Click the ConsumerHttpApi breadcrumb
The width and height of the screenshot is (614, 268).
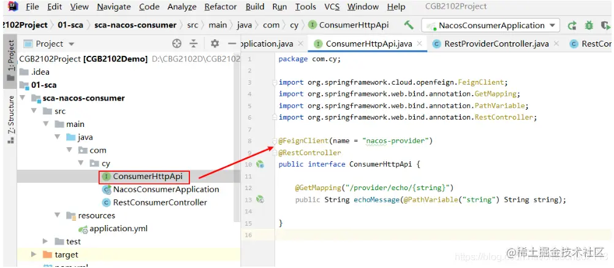[x=349, y=25]
